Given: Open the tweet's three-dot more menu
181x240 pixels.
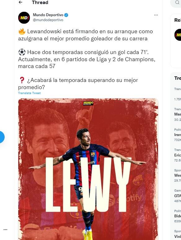Looking at the screenshot, I should tap(156, 15).
